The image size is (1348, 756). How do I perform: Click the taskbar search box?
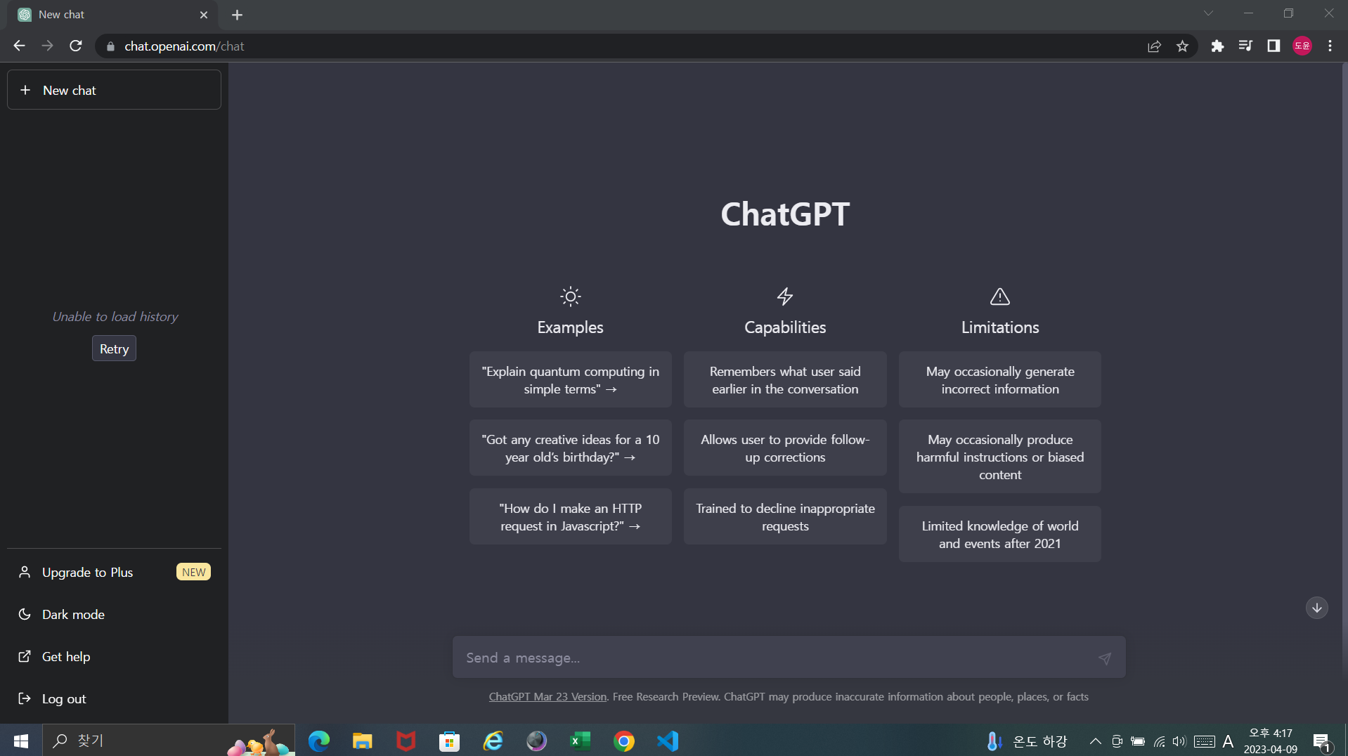click(x=169, y=741)
